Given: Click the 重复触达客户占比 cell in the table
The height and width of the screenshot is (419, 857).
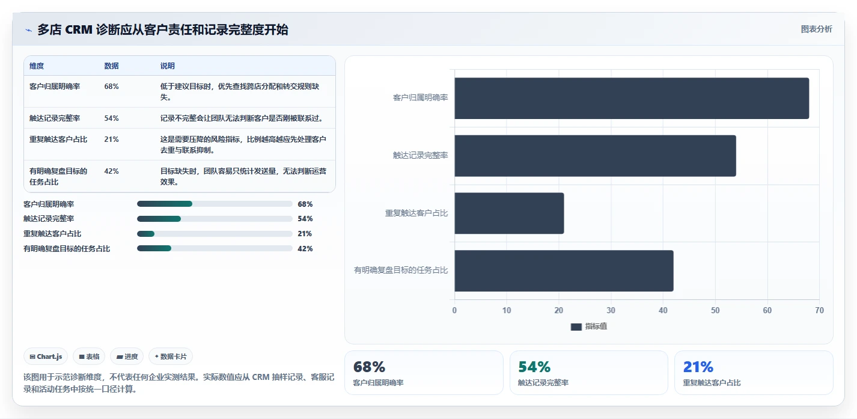Looking at the screenshot, I should click(58, 139).
